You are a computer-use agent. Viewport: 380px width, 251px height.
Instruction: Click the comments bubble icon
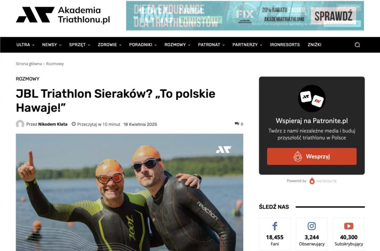click(237, 124)
